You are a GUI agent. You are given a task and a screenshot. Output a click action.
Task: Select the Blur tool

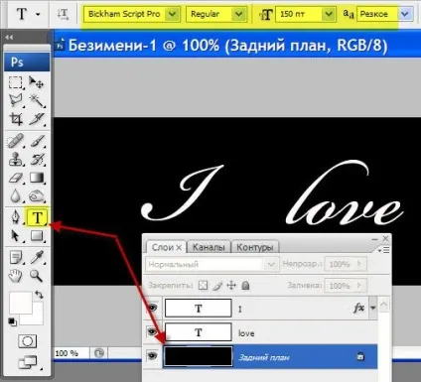(x=16, y=195)
